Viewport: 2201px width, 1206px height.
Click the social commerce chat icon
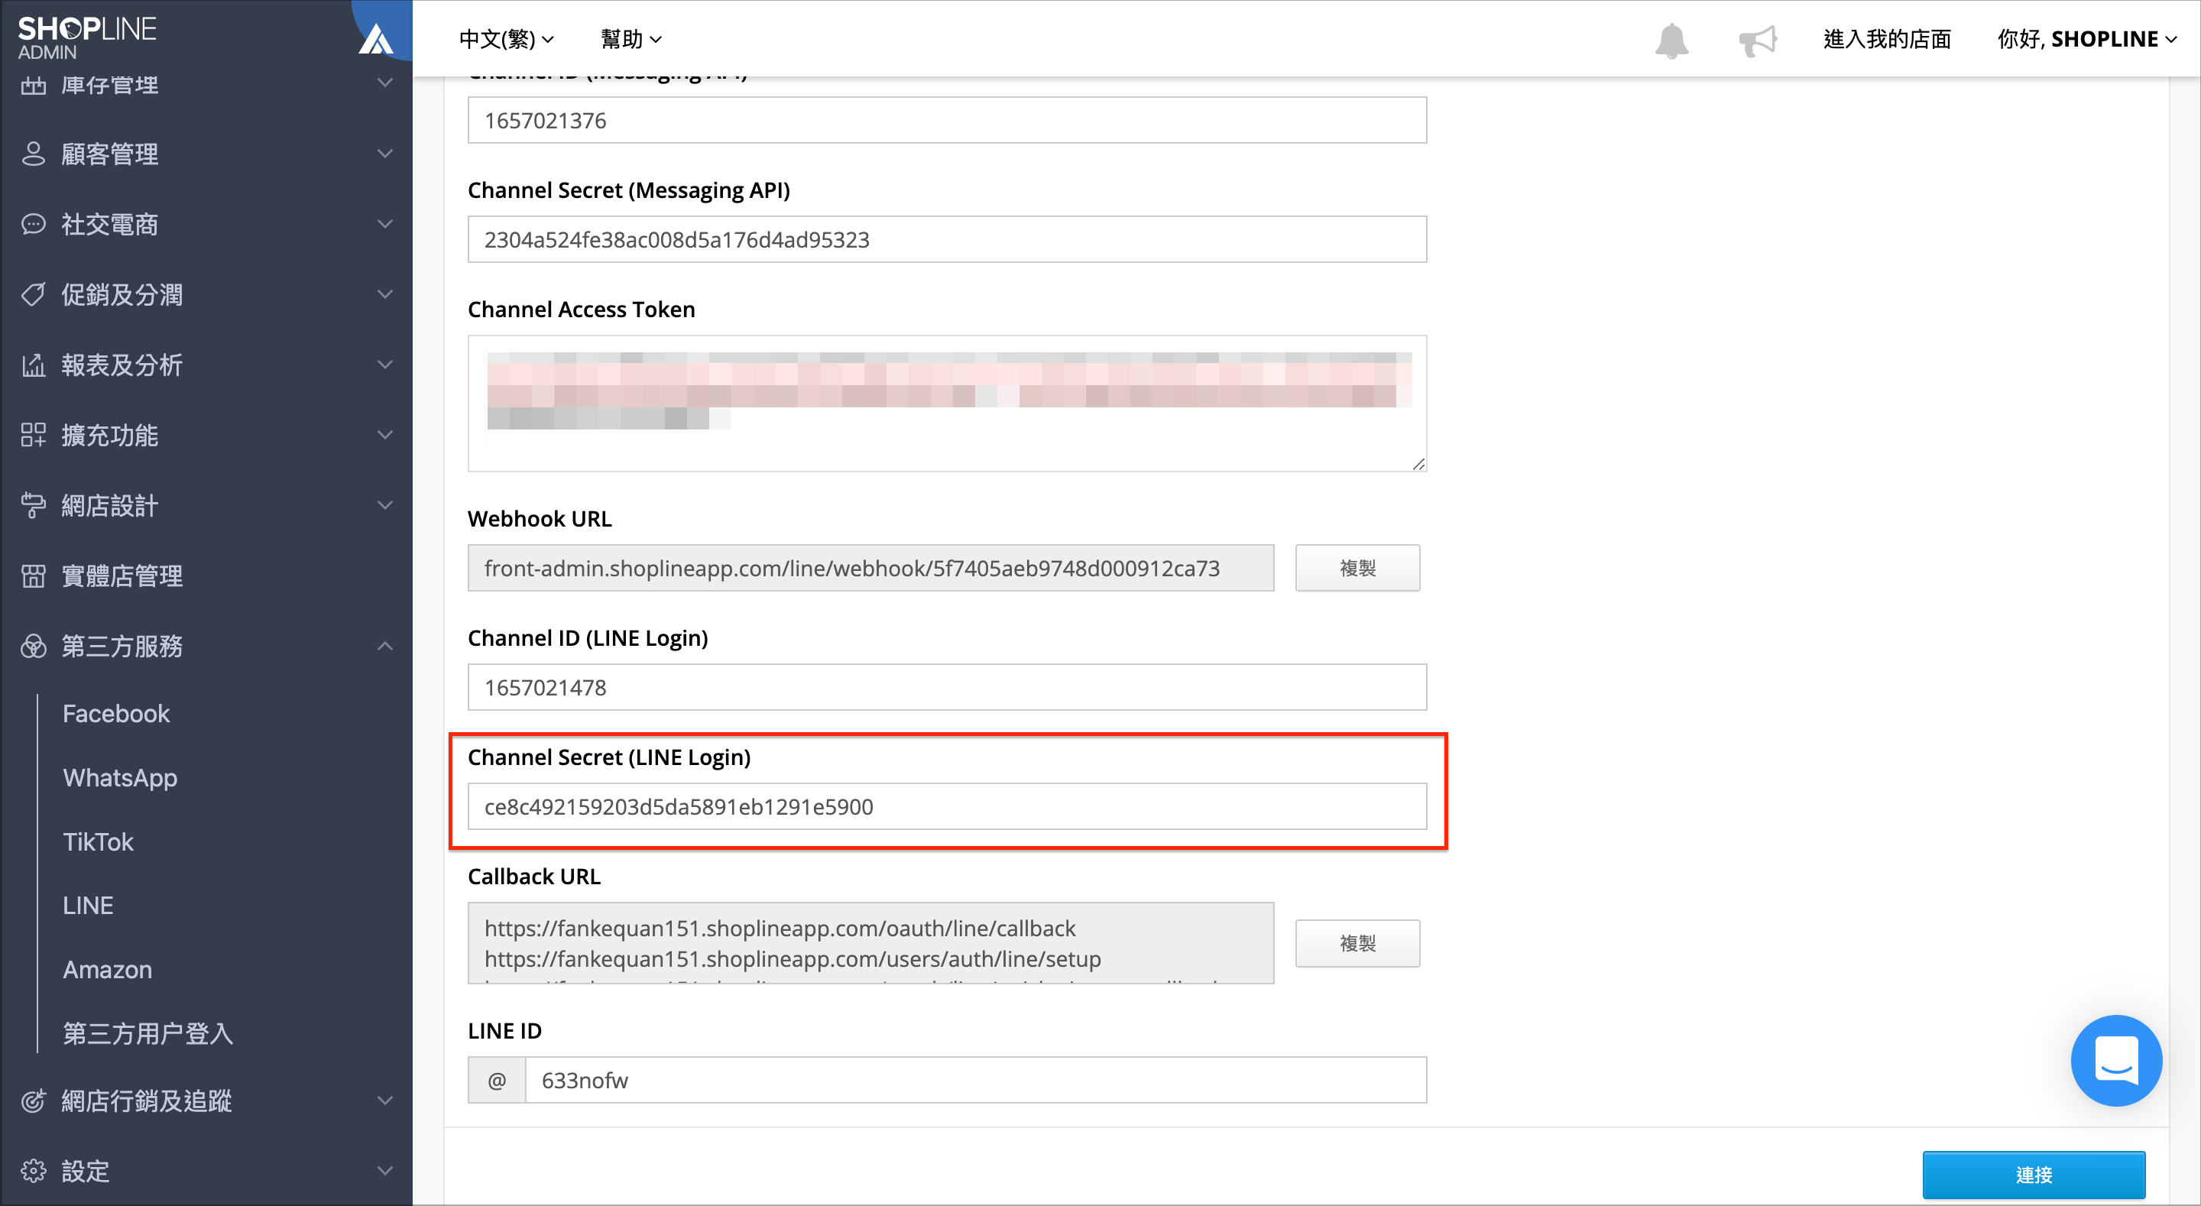coord(34,224)
